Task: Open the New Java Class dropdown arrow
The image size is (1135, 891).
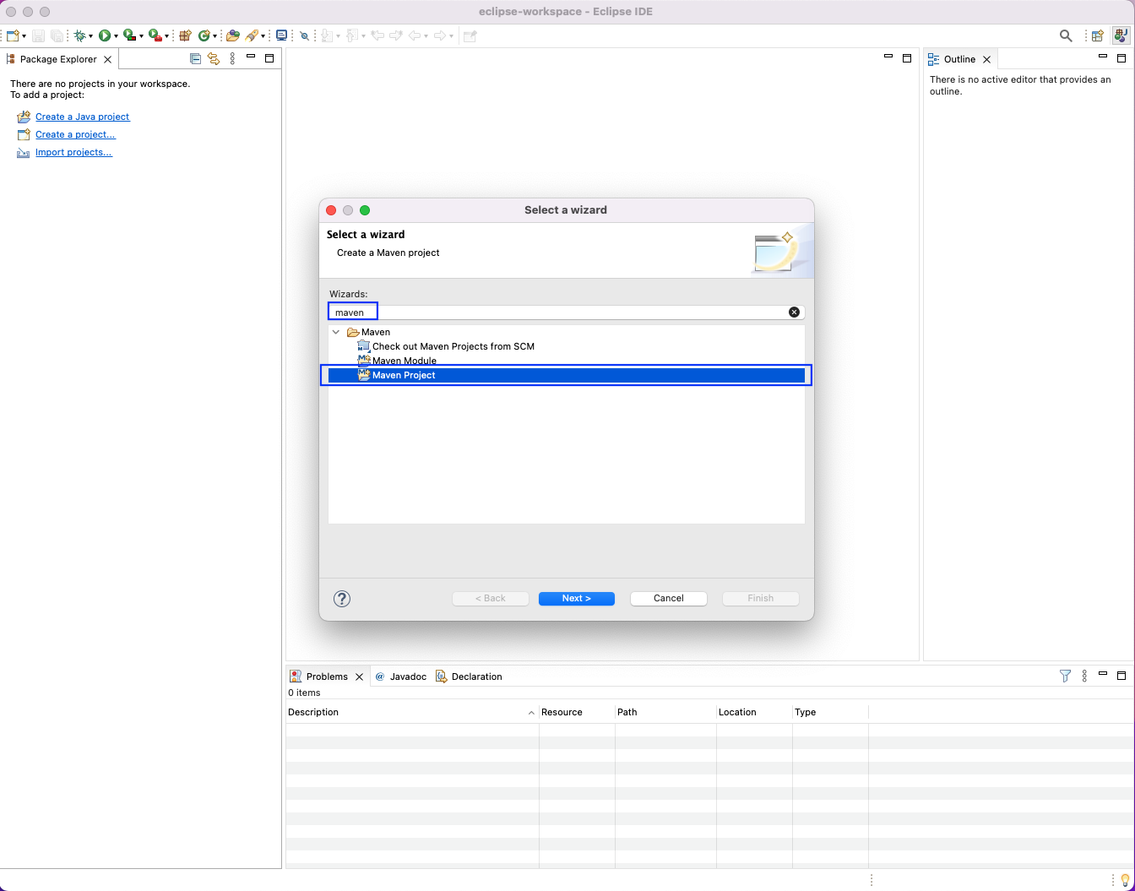Action: [215, 36]
